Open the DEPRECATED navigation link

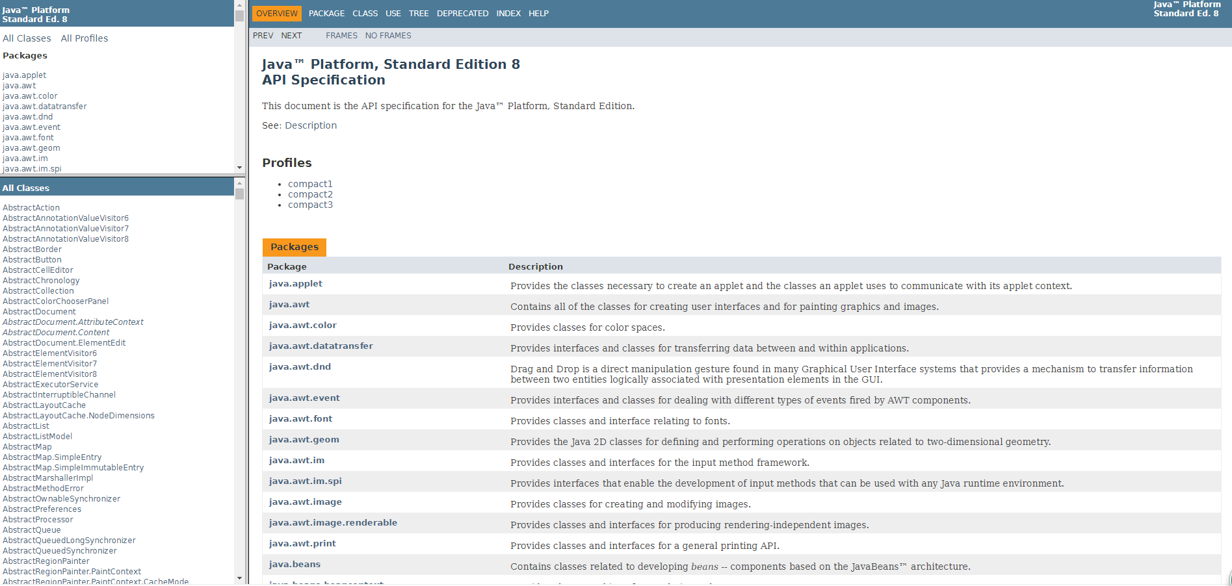coord(462,14)
